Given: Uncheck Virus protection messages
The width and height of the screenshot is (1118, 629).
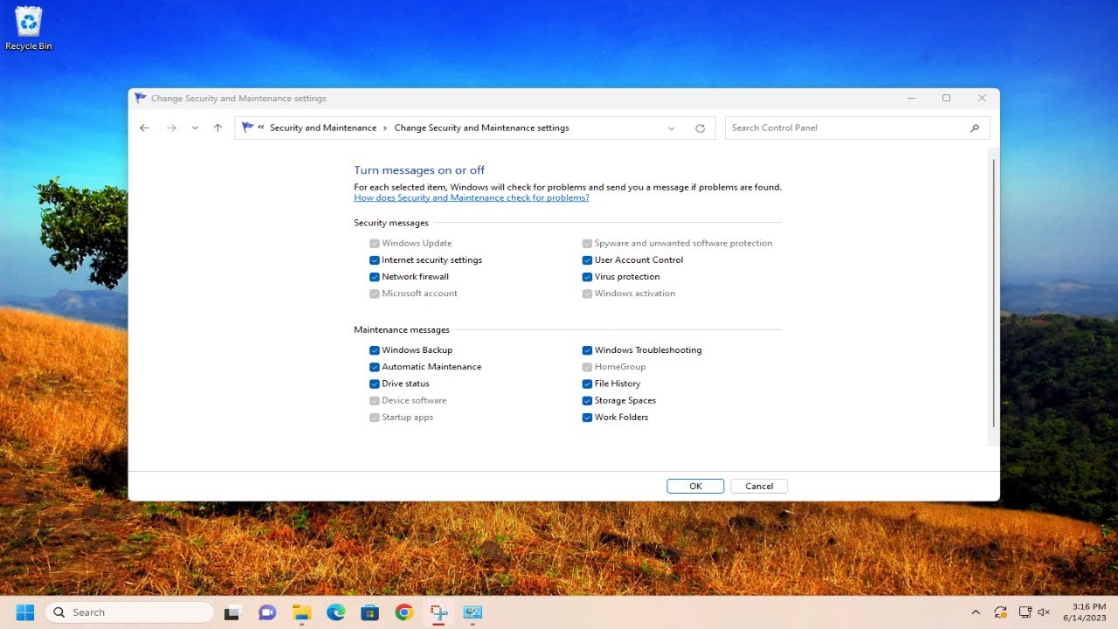Looking at the screenshot, I should [x=588, y=277].
